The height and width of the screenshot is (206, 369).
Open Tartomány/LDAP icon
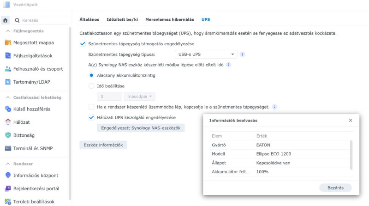[8, 82]
